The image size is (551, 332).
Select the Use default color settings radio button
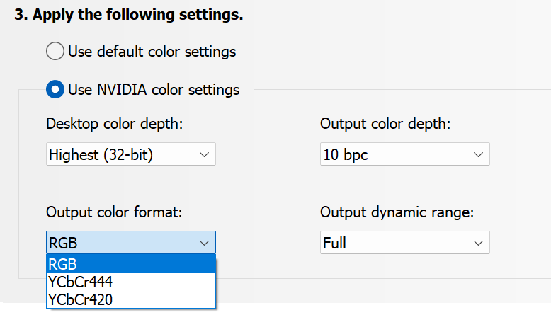(55, 52)
